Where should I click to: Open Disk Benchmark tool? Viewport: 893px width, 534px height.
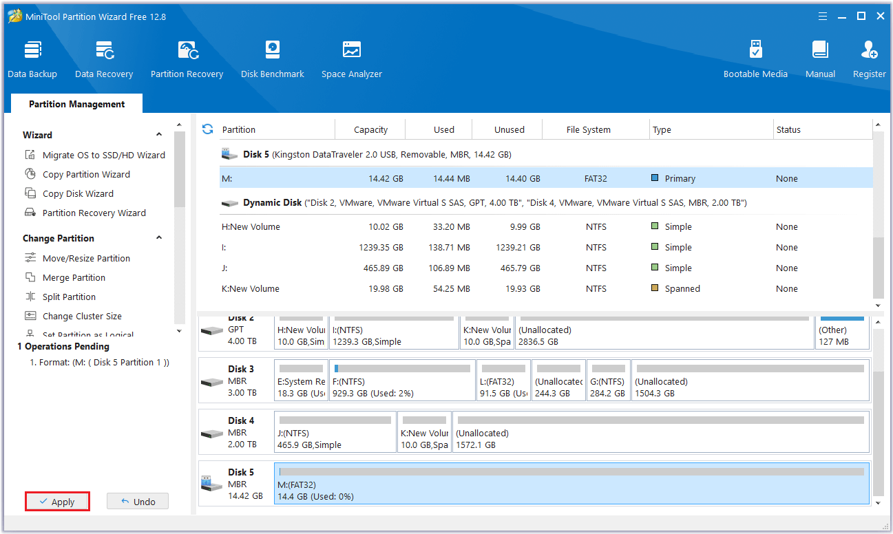(x=273, y=60)
